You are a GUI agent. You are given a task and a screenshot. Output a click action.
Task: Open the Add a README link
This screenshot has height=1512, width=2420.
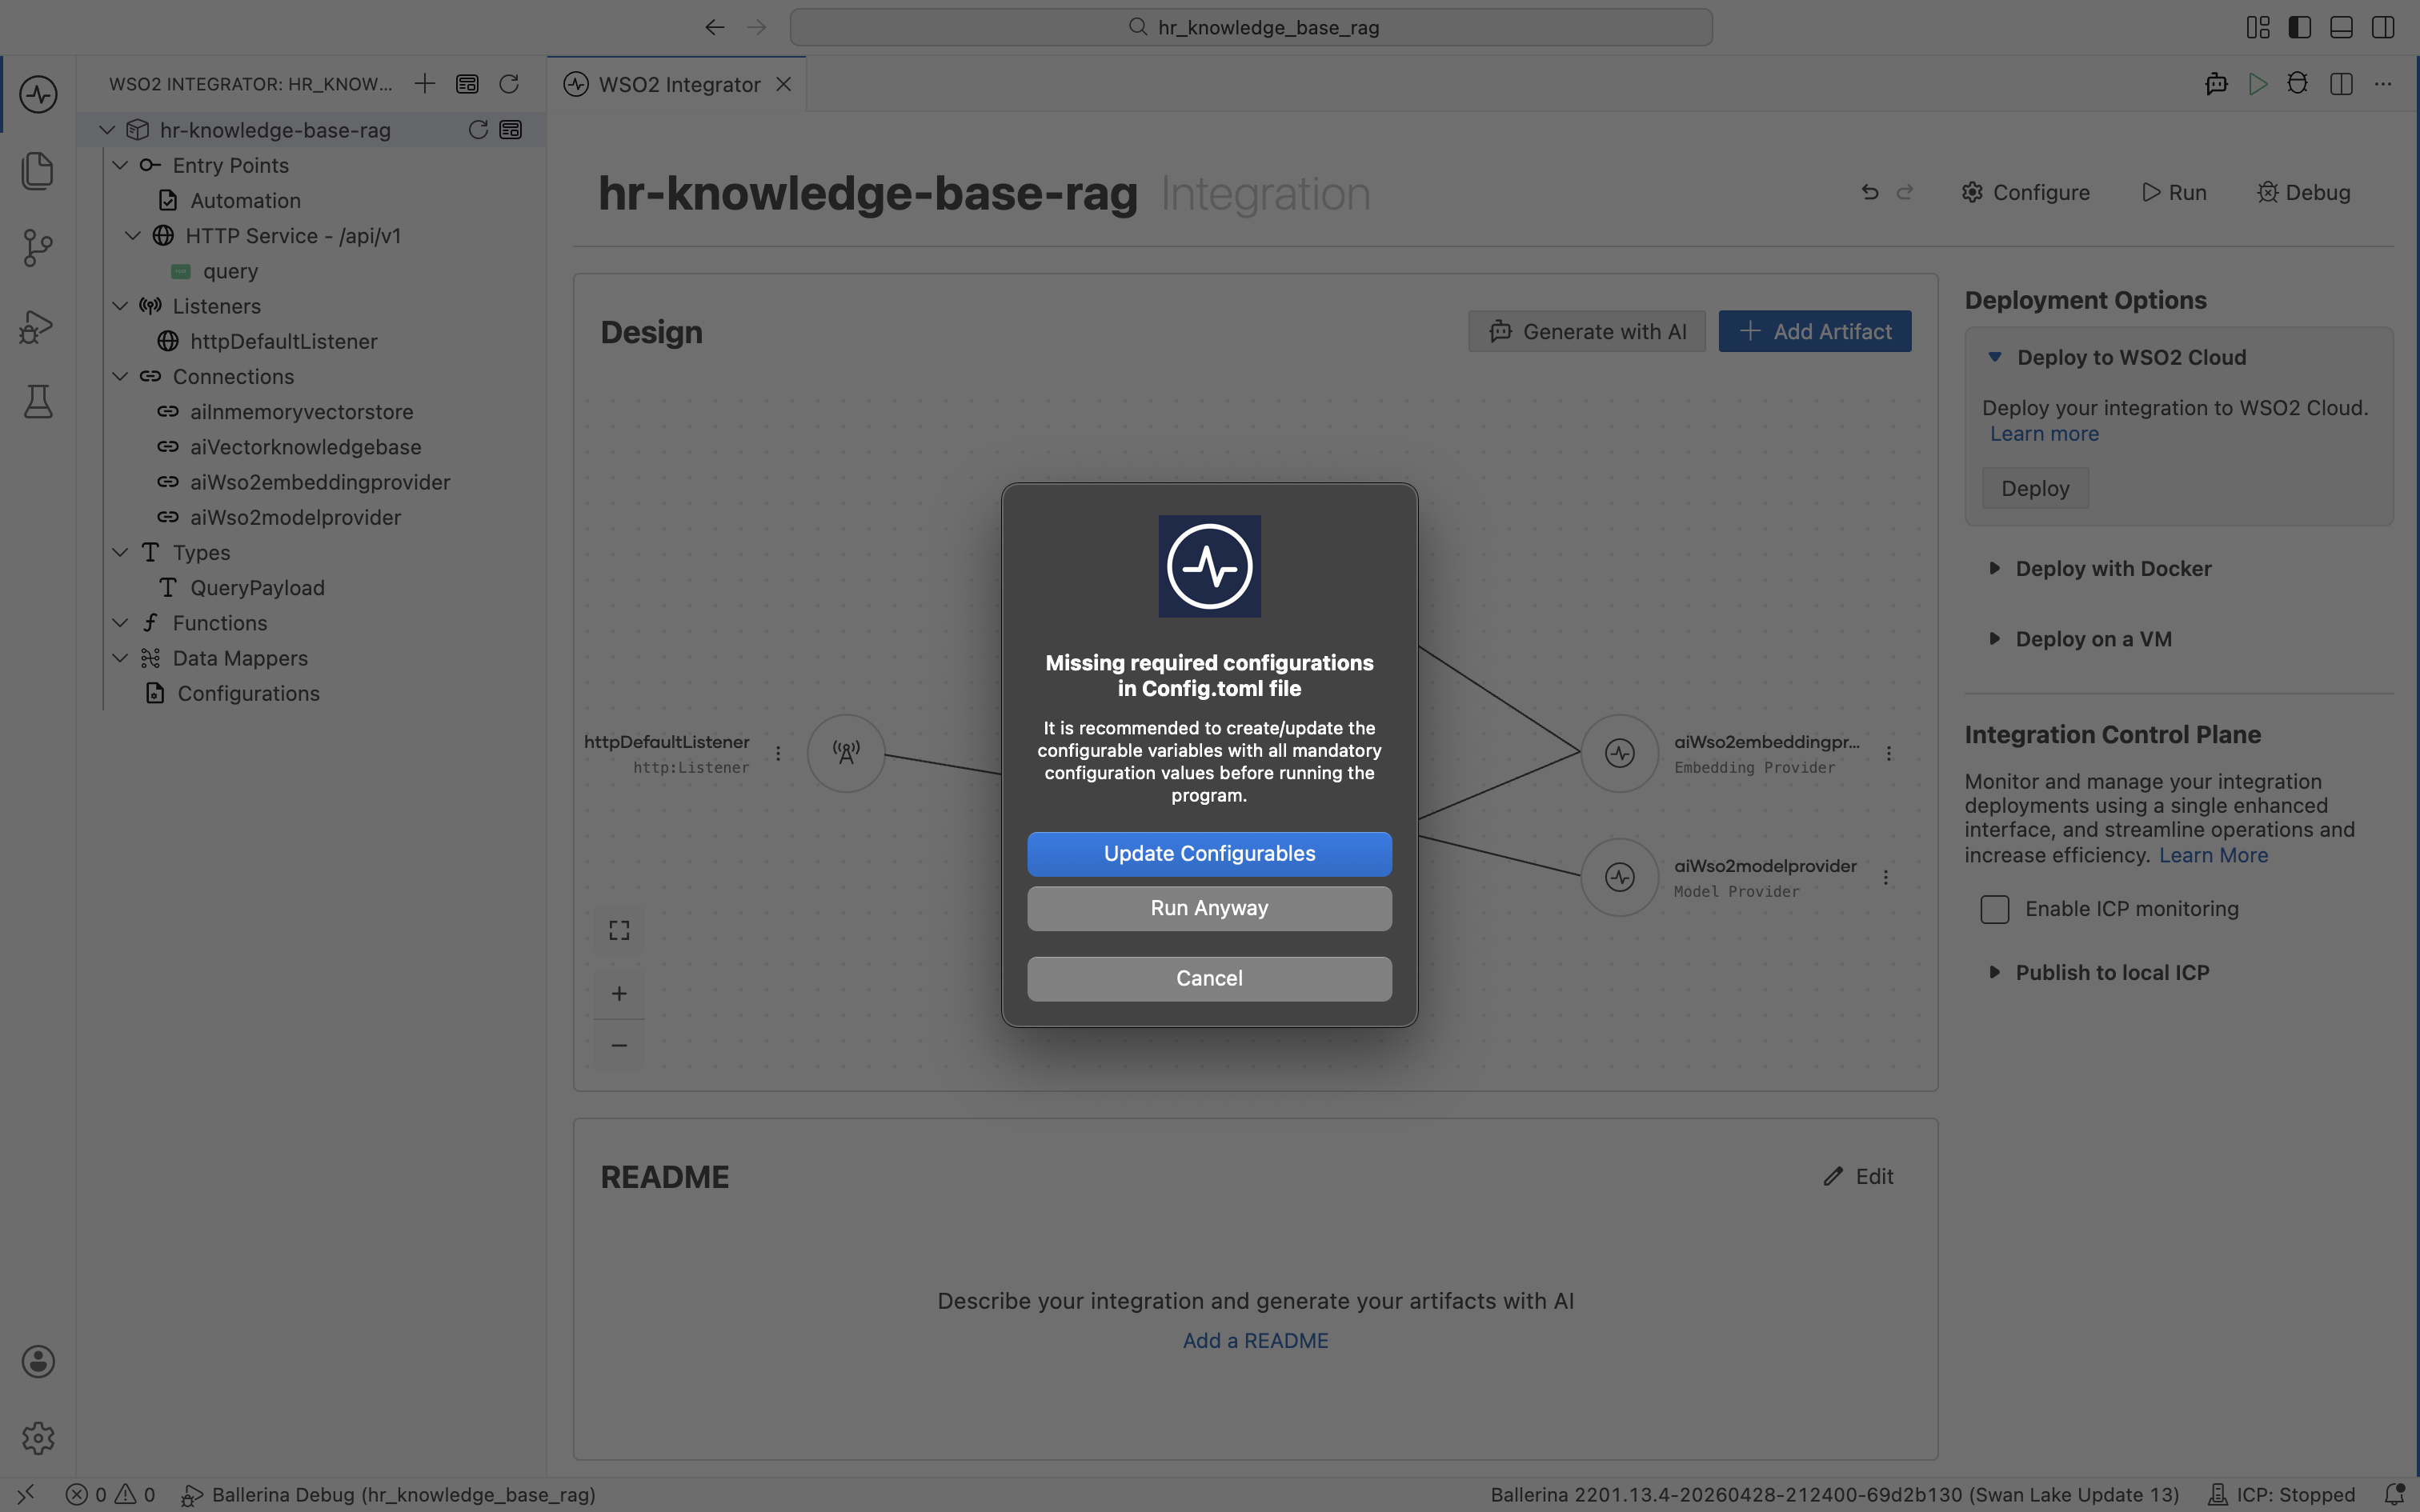pos(1255,1341)
